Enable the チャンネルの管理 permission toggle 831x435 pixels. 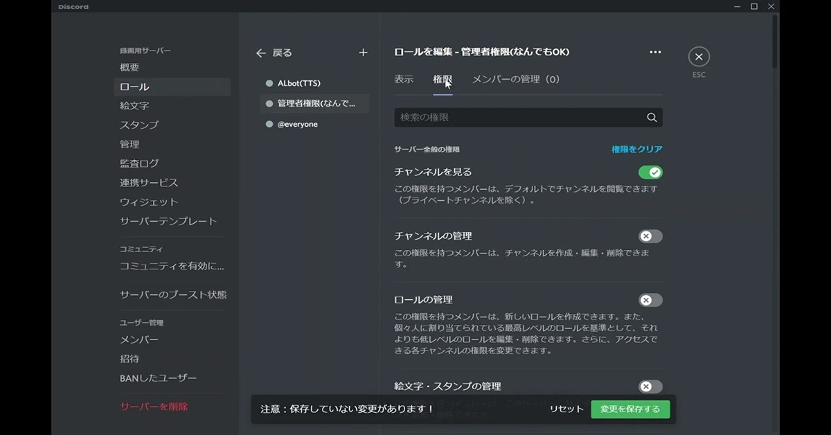pos(650,236)
